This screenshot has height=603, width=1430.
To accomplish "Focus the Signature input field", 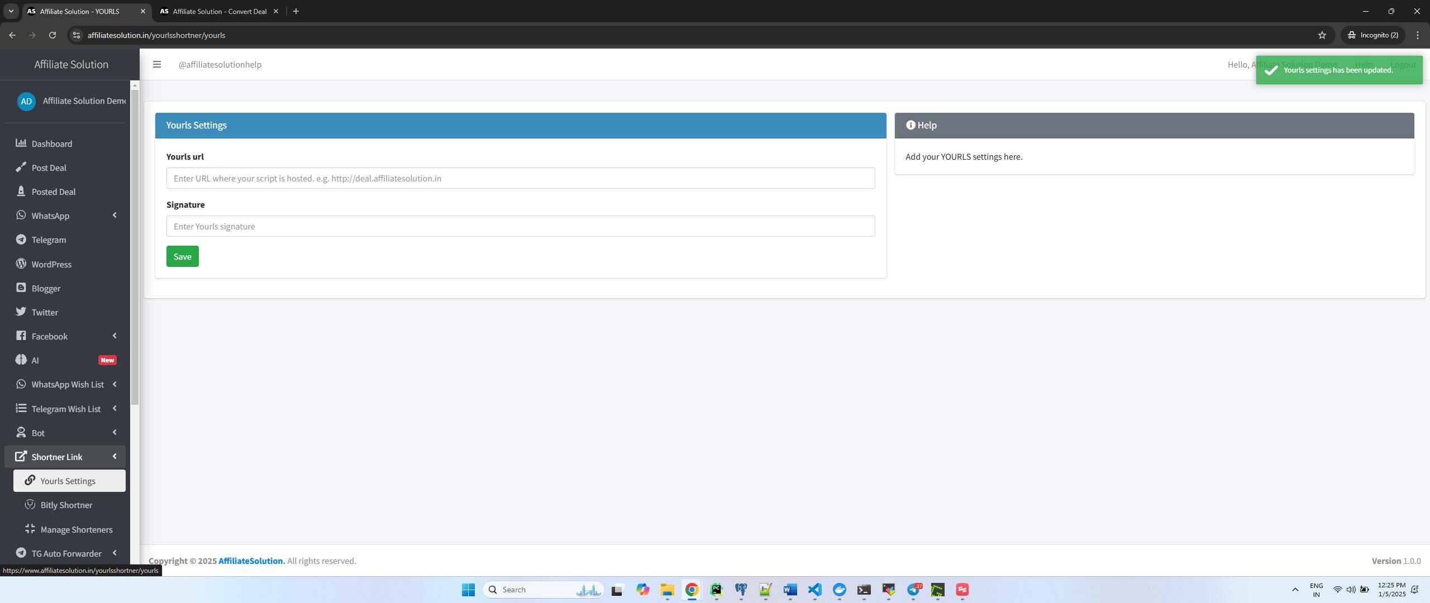I will (521, 226).
